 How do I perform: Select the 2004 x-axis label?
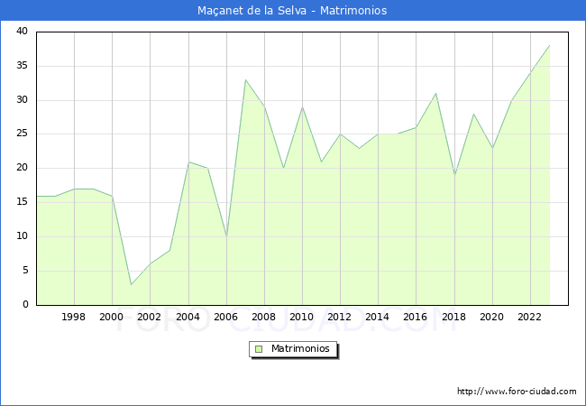(x=188, y=317)
